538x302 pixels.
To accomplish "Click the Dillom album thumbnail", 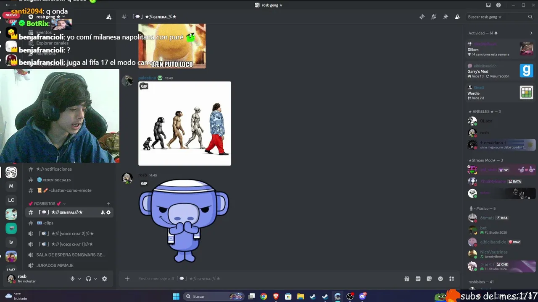I will pyautogui.click(x=526, y=49).
